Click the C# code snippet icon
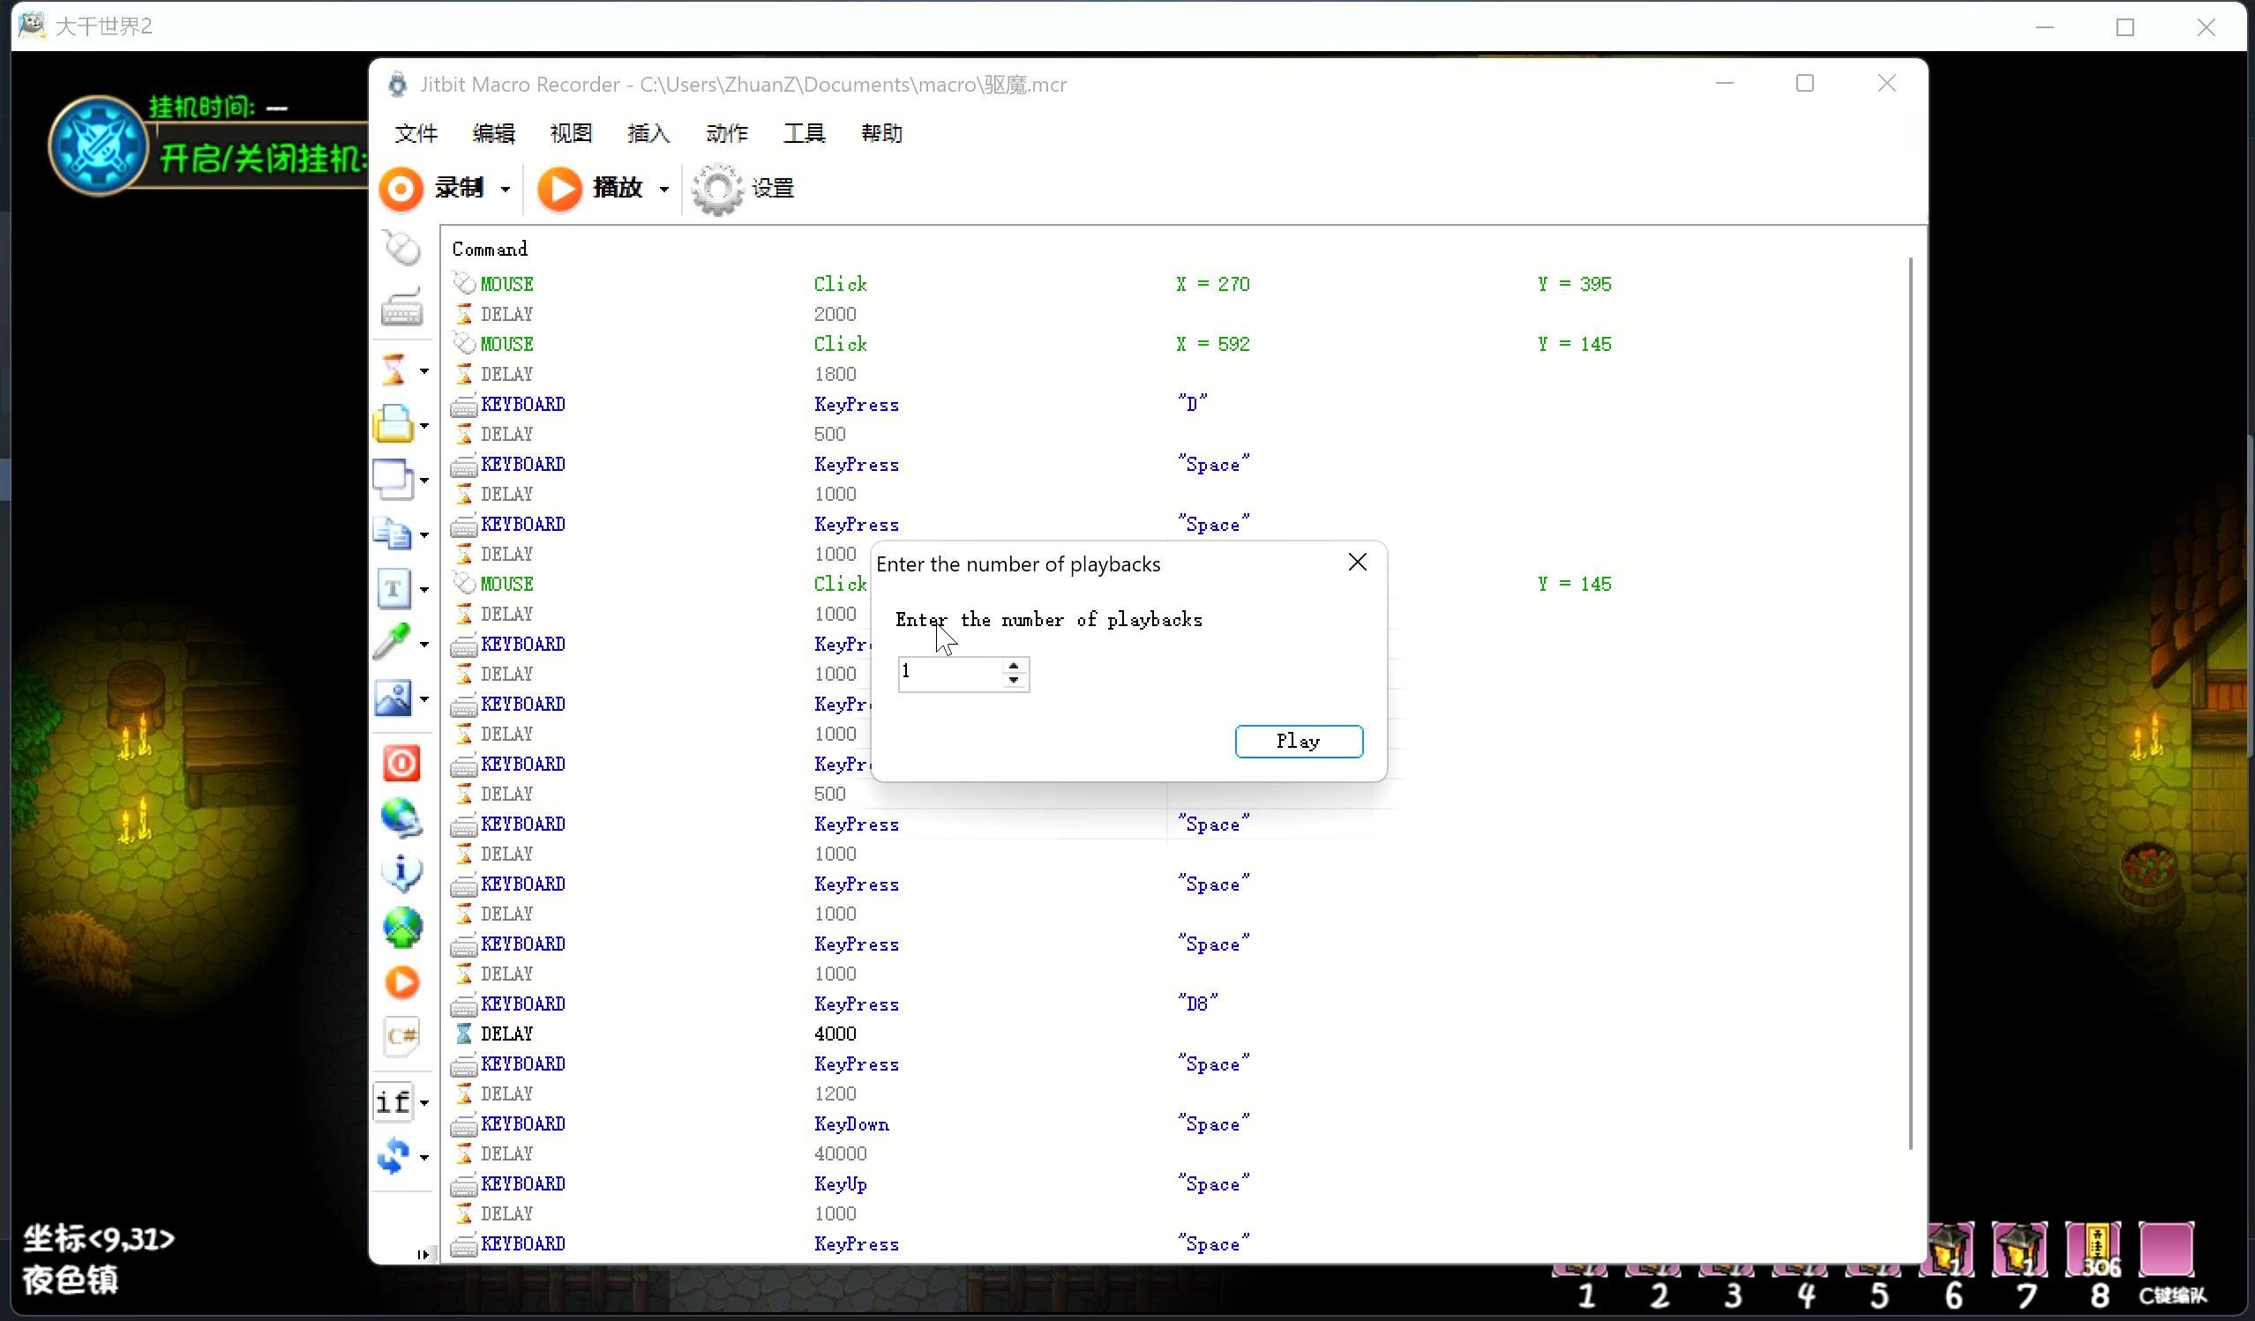This screenshot has height=1321, width=2255. pyautogui.click(x=401, y=1035)
